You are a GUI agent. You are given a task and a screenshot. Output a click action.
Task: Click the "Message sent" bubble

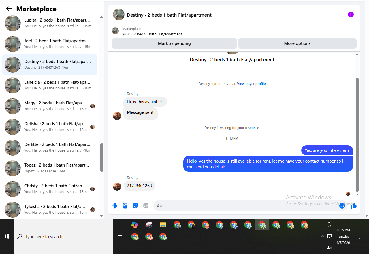click(140, 113)
